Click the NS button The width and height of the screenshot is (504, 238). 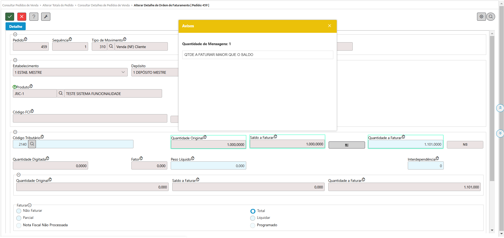tap(465, 145)
